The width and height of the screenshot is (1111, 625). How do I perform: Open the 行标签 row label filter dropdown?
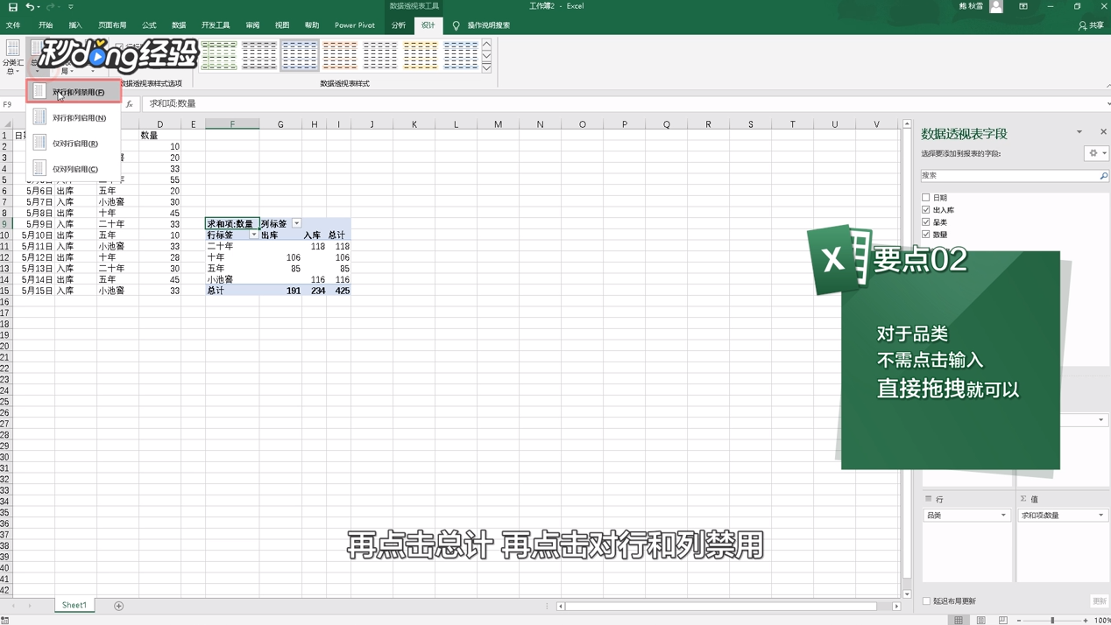tap(254, 235)
